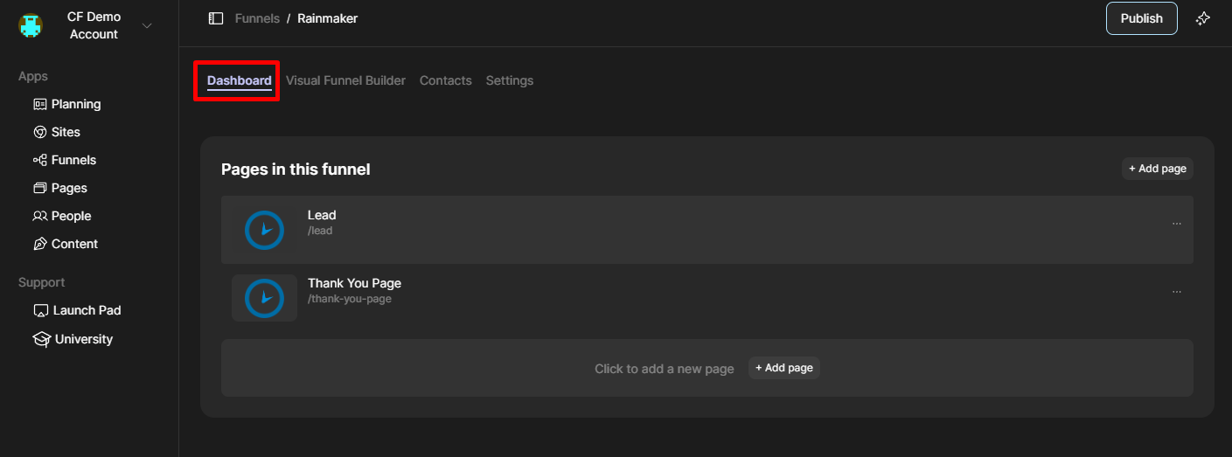Screen dimensions: 1232x457
Task: Click the top Add page button
Action: point(1158,169)
